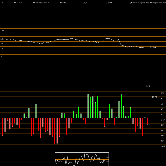Open the mini overview chart thumbnail
Image resolution: width=166 pixels, height=166 pixels.
[x=82, y=159]
